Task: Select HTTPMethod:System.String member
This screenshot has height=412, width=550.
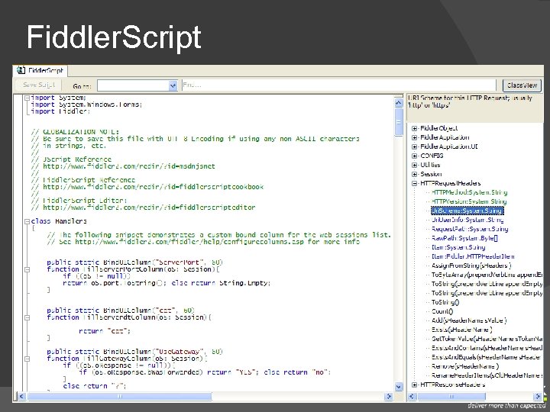Action: coord(469,192)
